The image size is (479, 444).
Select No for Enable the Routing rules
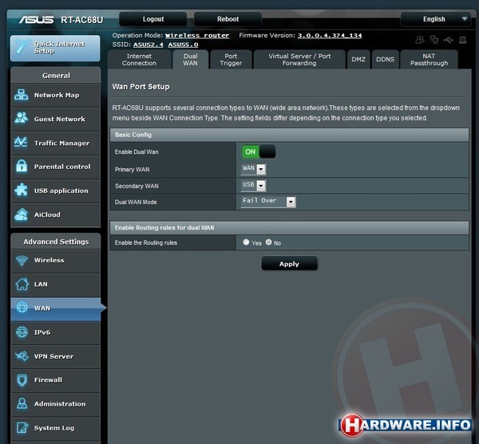click(x=268, y=242)
